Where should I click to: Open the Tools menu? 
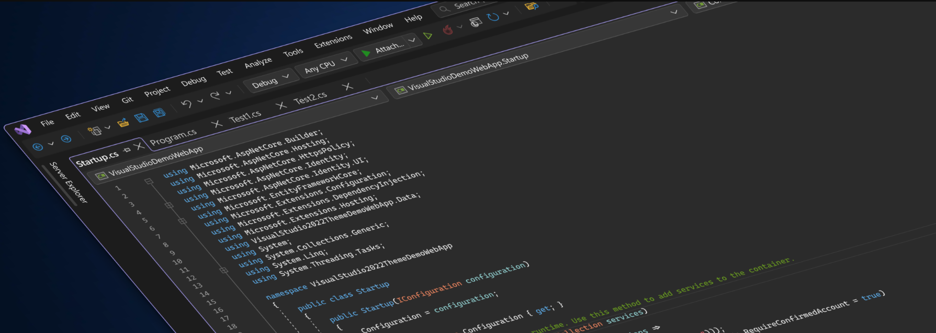(x=293, y=52)
